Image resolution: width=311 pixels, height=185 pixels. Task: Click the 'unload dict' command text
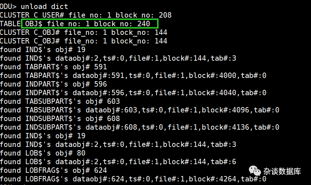coord(45,6)
